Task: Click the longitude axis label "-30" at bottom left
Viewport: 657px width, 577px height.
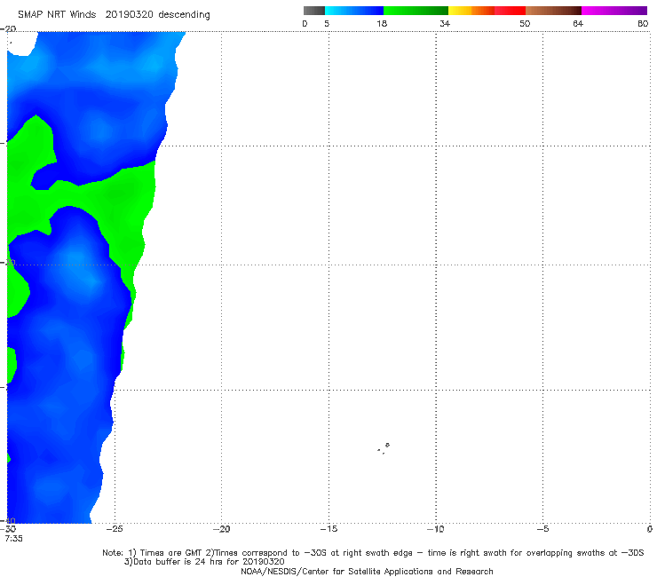Action: pos(8,529)
